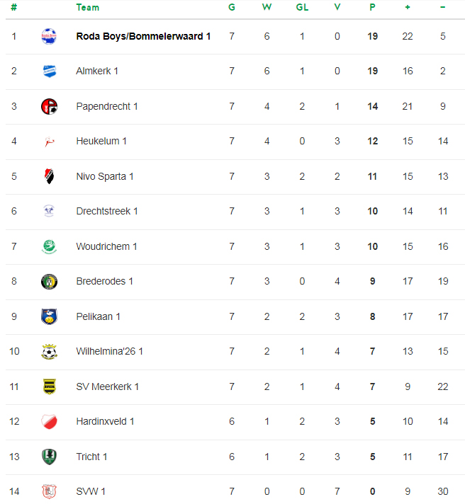The height and width of the screenshot is (504, 465).
Task: Click the SVW club crest
Action: [x=48, y=491]
